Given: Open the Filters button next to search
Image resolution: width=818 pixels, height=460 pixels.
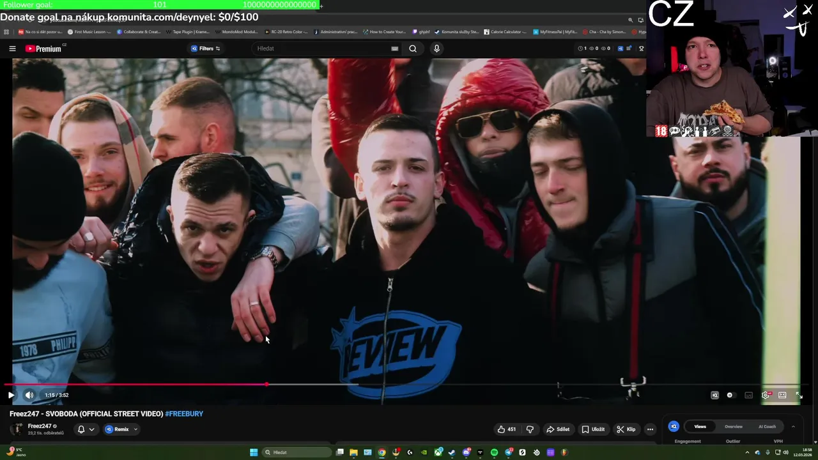Looking at the screenshot, I should tap(206, 49).
